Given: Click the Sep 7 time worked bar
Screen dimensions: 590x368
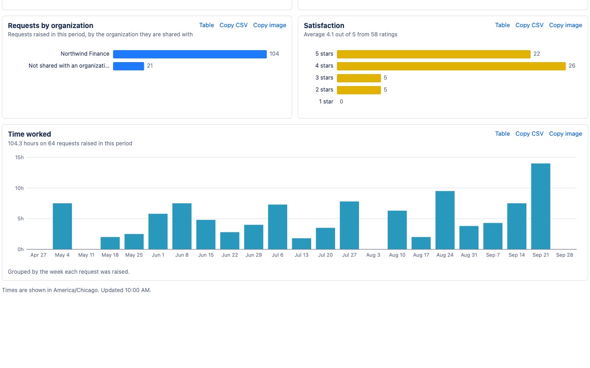Looking at the screenshot, I should tap(493, 236).
